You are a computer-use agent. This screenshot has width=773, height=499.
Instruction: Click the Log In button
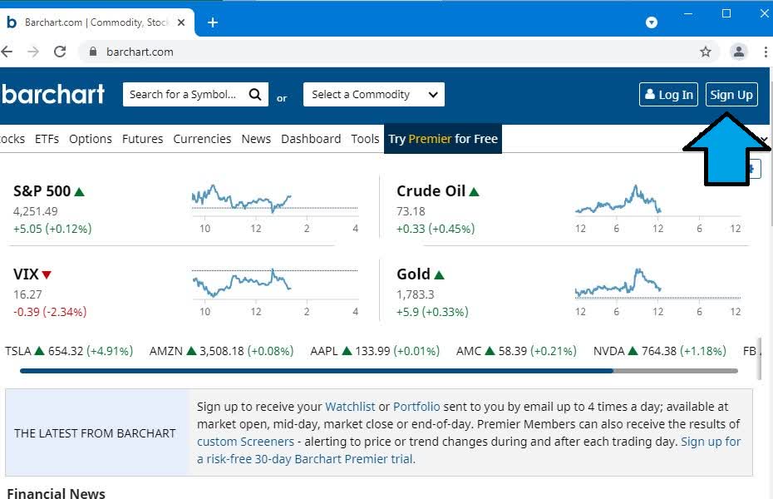click(x=668, y=94)
